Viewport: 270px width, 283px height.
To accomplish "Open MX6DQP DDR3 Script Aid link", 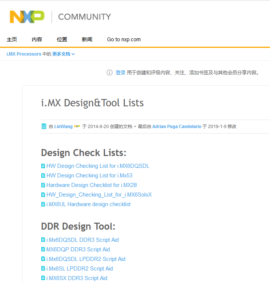I will tap(78, 249).
